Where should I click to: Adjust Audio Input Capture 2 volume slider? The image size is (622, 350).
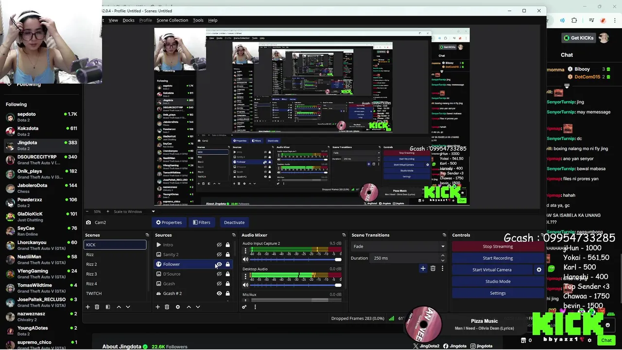pyautogui.click(x=294, y=260)
